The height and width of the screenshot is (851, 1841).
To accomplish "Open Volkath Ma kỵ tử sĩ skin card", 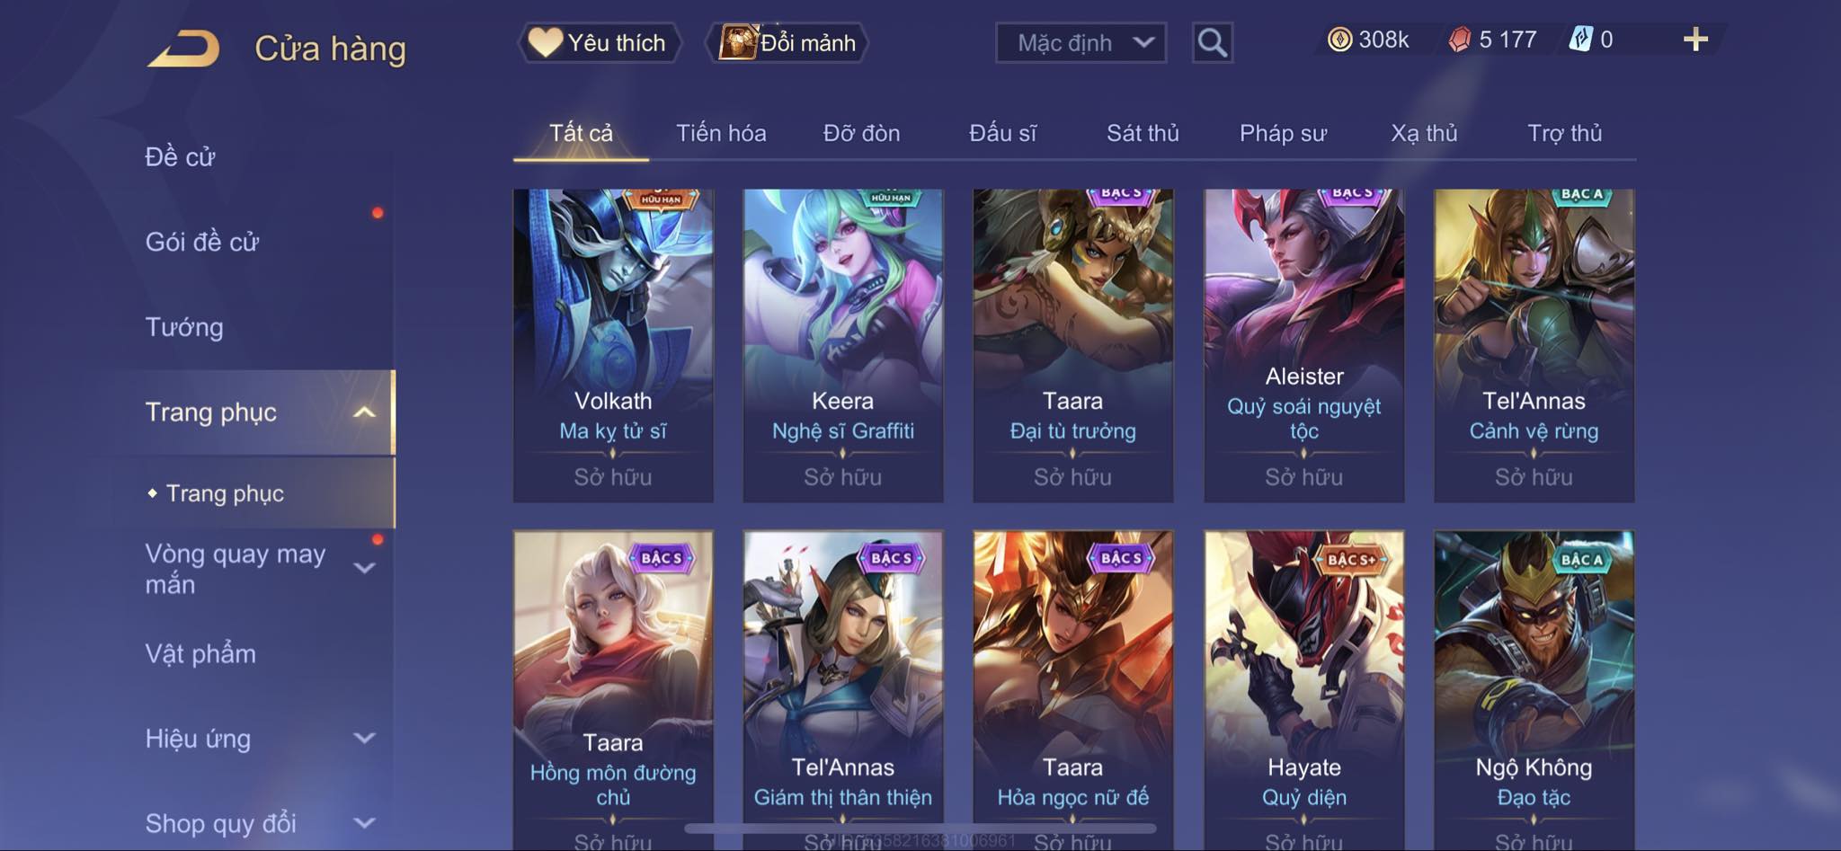I will [613, 346].
